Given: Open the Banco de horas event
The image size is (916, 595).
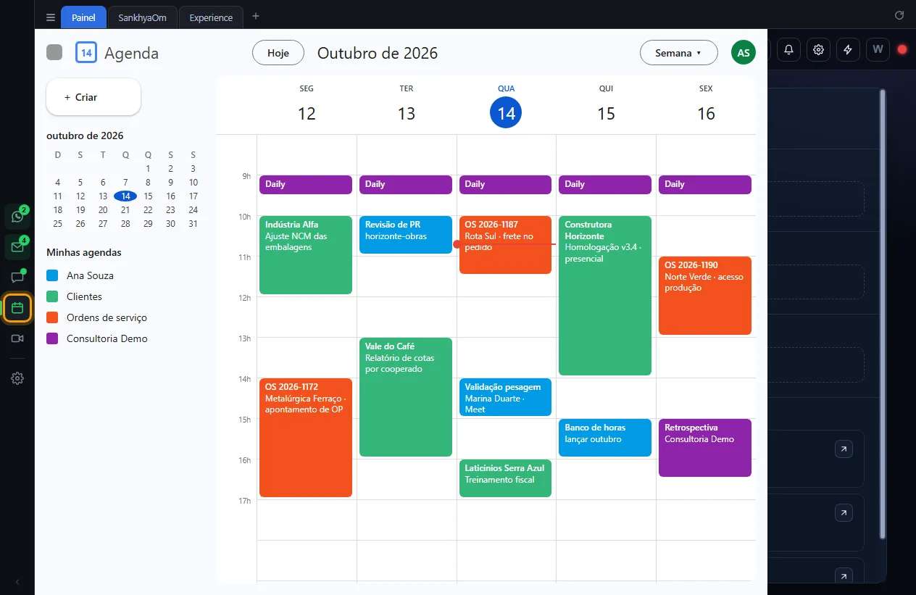Looking at the screenshot, I should (605, 438).
